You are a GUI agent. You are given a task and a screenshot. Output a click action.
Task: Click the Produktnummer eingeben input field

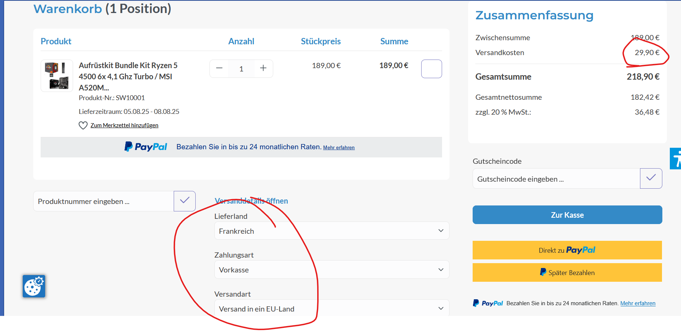tap(104, 201)
